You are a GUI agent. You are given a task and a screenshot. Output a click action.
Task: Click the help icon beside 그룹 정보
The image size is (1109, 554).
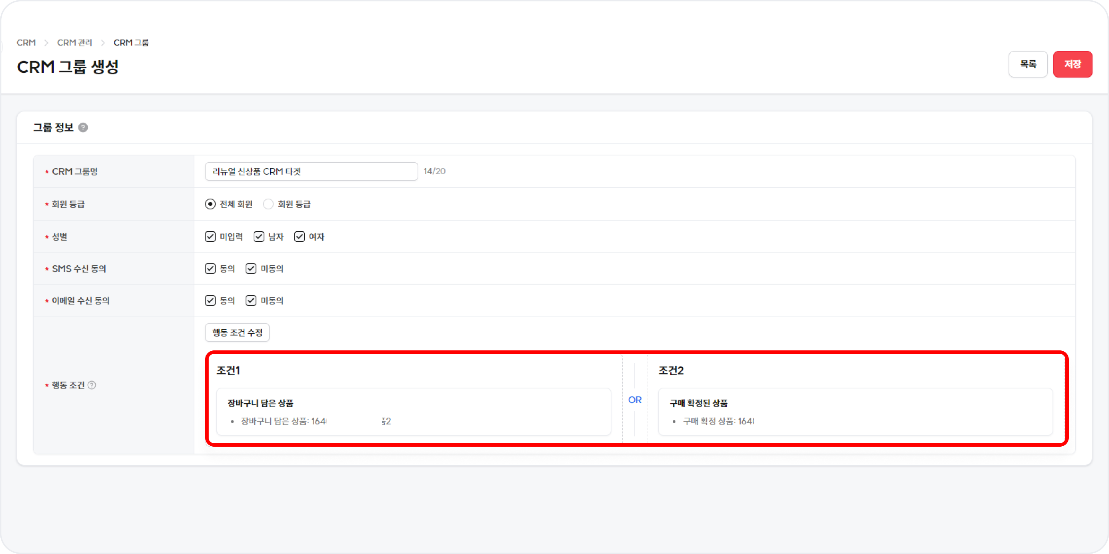coord(83,127)
